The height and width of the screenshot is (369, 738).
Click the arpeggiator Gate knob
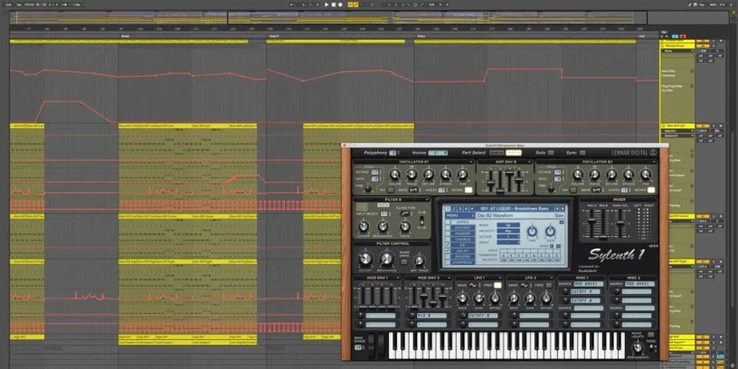point(550,232)
